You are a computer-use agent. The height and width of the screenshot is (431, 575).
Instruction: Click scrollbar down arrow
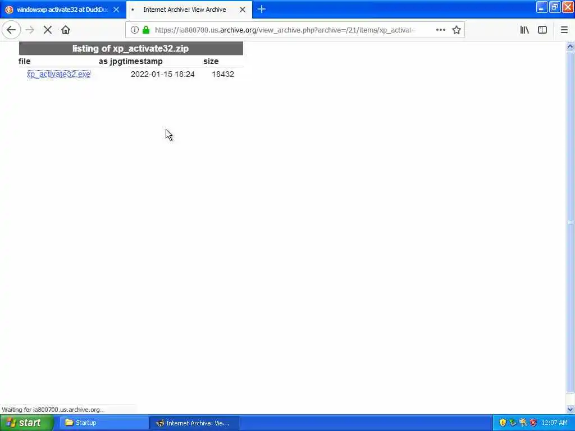[x=570, y=409]
